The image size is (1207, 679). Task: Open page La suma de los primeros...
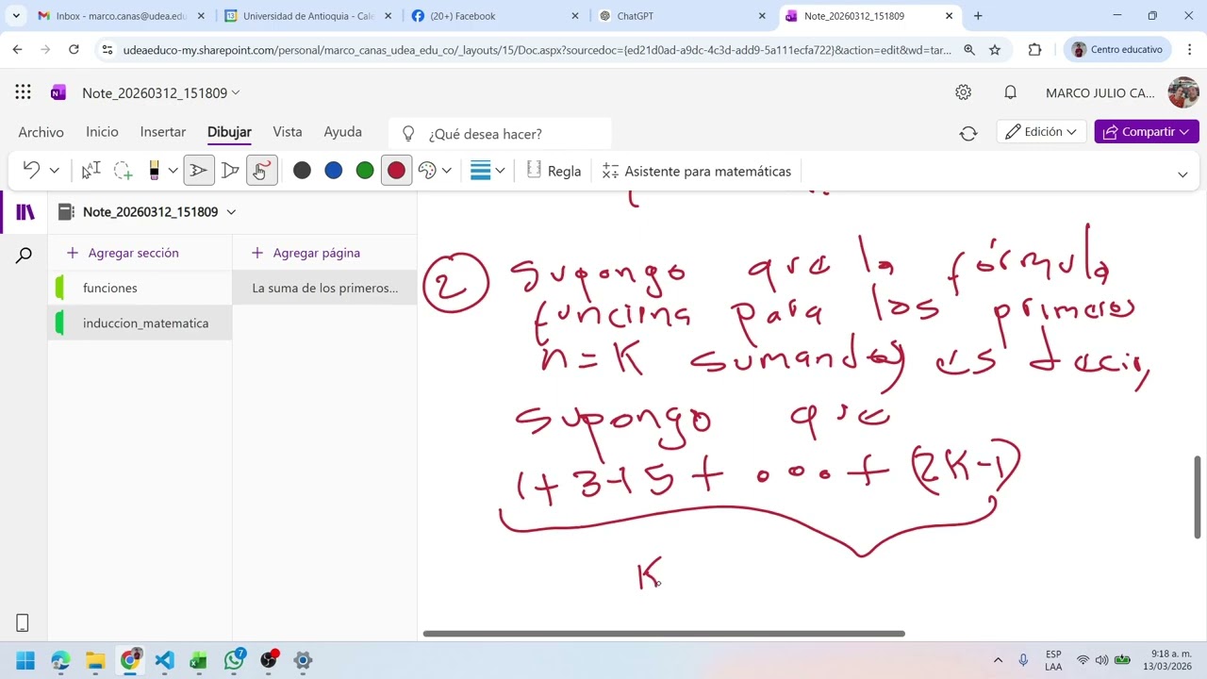pyautogui.click(x=324, y=288)
